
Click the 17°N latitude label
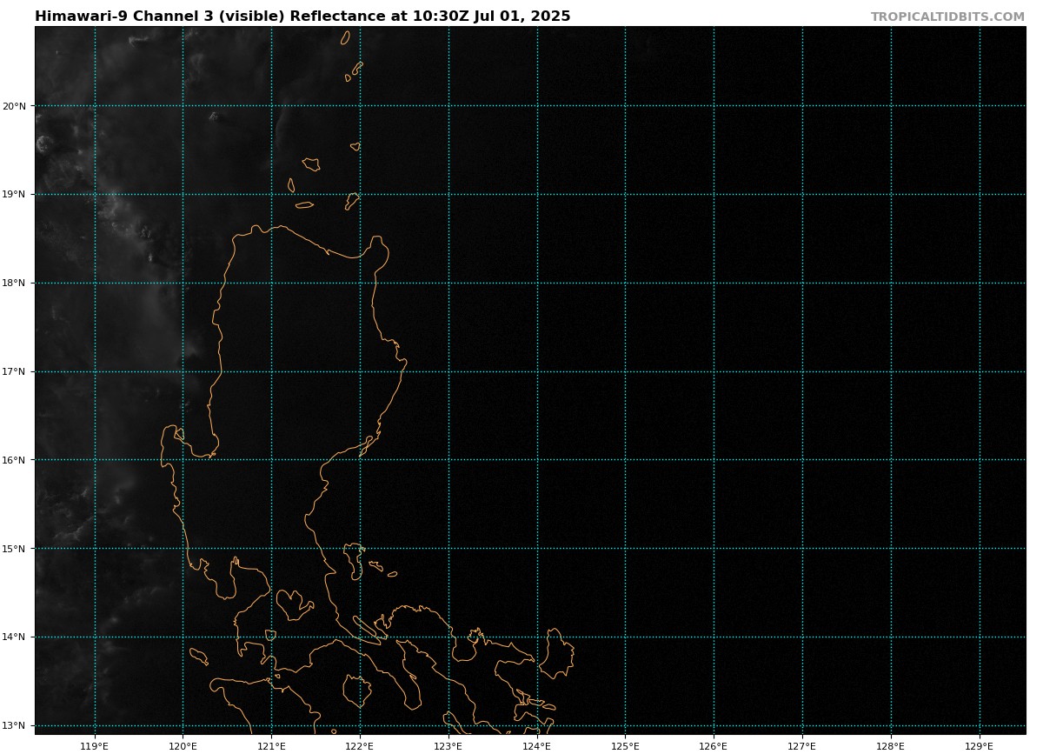point(14,372)
